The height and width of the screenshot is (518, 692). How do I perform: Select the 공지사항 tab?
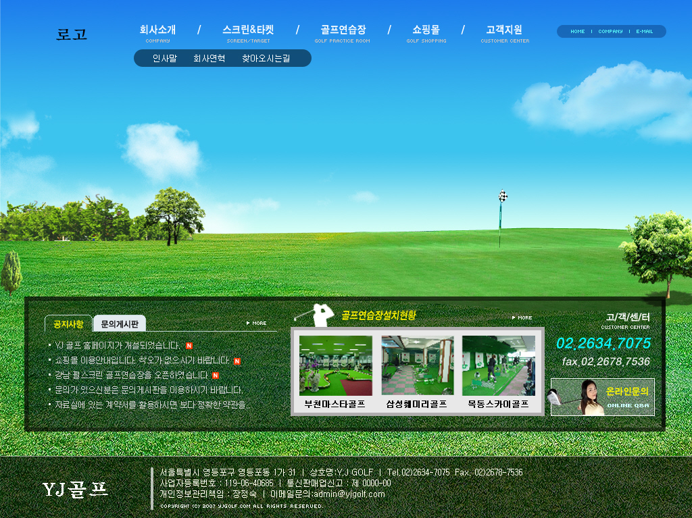[x=68, y=324]
